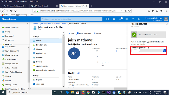Viewport: 169px width, 95px height.
Task: Click Delete in profile toolbar
Action: (97, 34)
